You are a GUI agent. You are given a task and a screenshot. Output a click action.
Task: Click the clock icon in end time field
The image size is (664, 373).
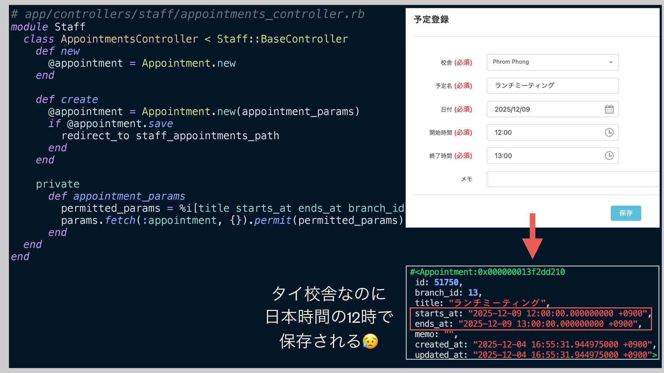pos(609,155)
